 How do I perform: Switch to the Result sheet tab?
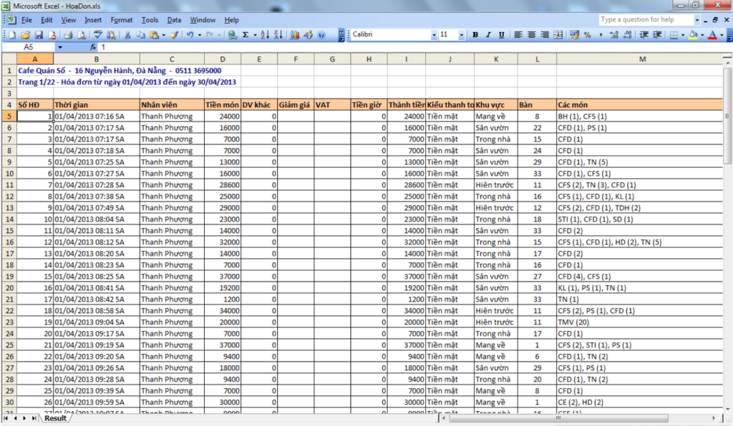[x=55, y=418]
